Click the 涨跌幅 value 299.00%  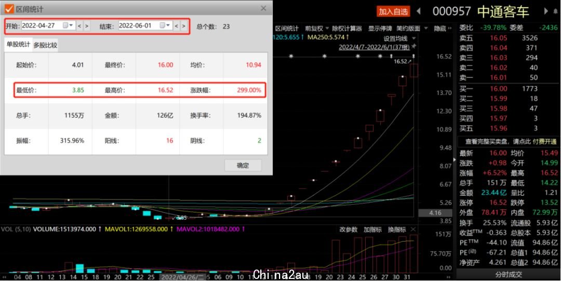coord(249,90)
